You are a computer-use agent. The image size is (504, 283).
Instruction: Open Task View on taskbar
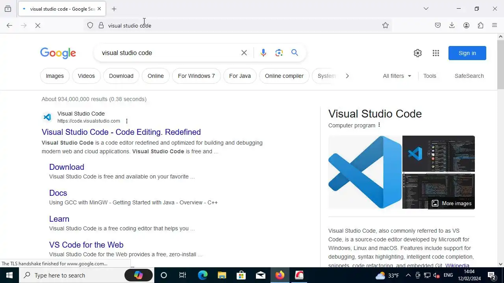click(x=183, y=275)
